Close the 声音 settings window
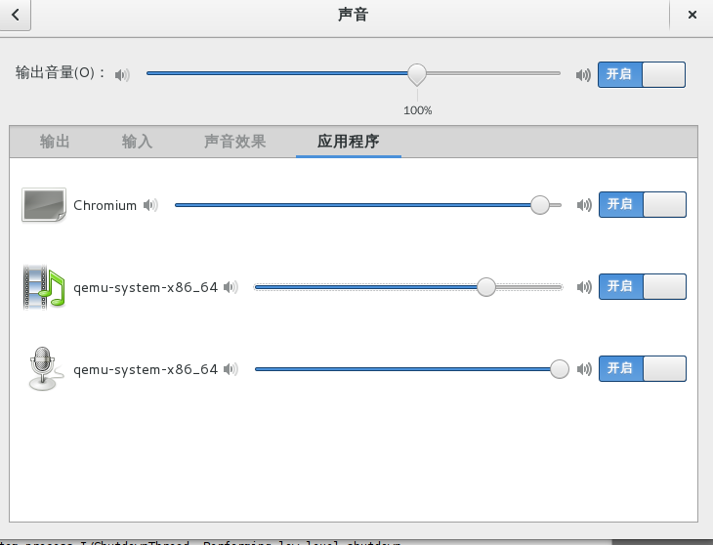This screenshot has height=545, width=713. [x=692, y=15]
